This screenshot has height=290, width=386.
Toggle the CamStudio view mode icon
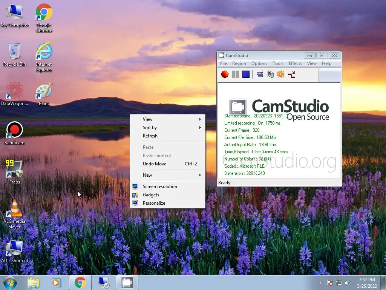click(260, 74)
